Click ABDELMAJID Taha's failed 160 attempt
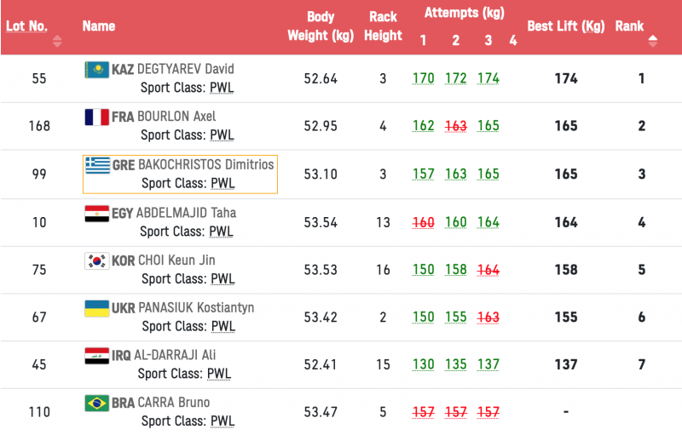 point(424,222)
